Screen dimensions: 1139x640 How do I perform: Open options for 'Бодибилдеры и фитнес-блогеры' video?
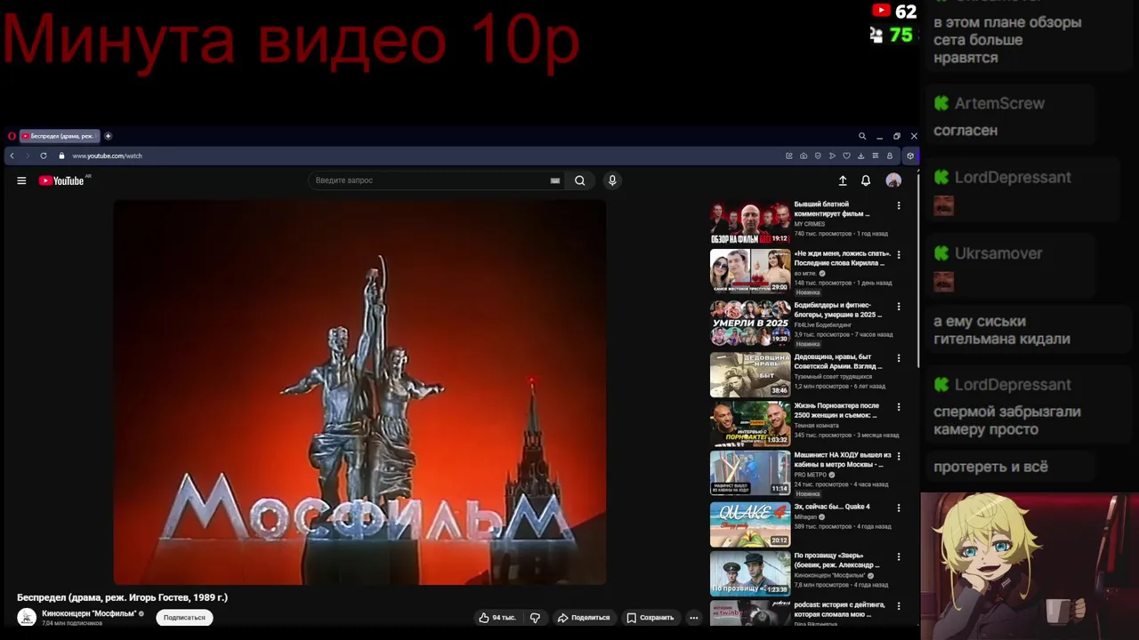coord(899,306)
